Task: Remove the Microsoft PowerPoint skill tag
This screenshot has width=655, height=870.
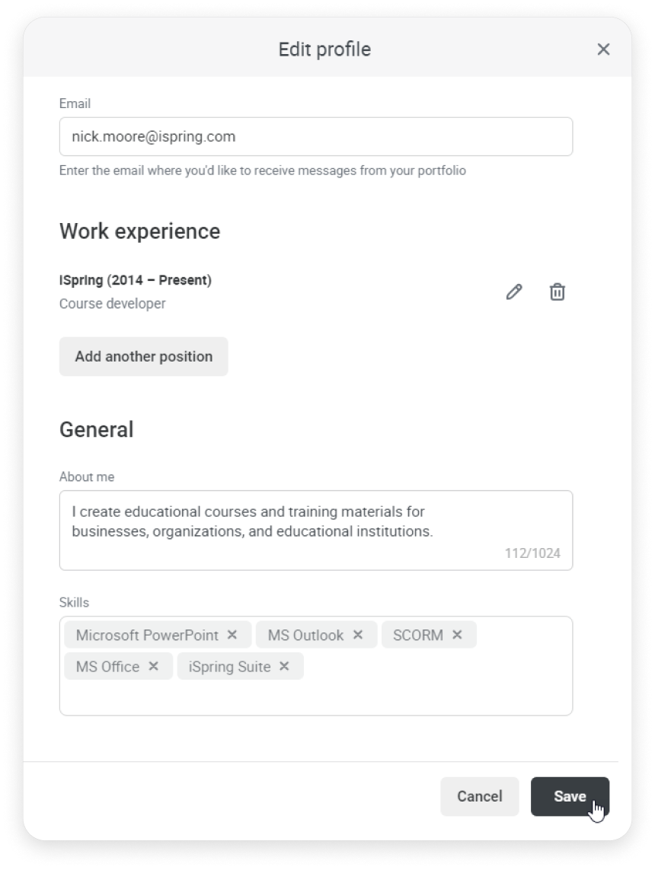Action: click(x=232, y=635)
